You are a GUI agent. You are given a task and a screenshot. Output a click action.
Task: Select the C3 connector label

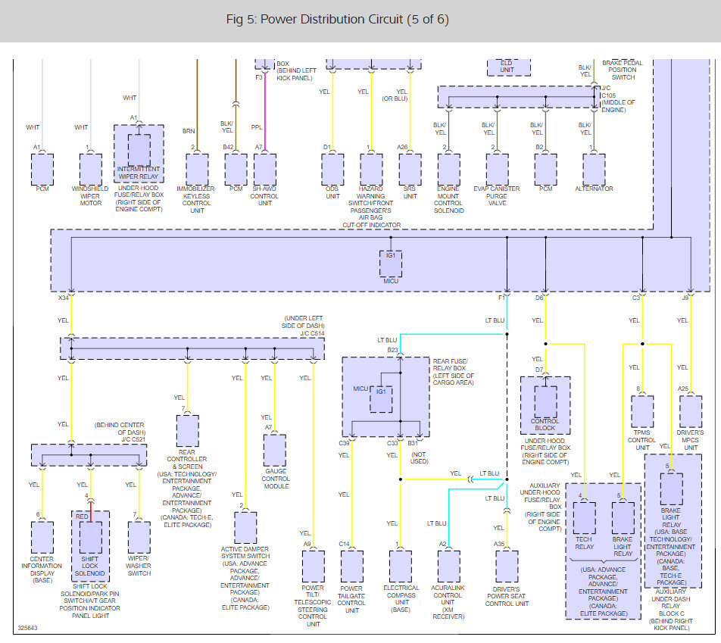point(636,298)
